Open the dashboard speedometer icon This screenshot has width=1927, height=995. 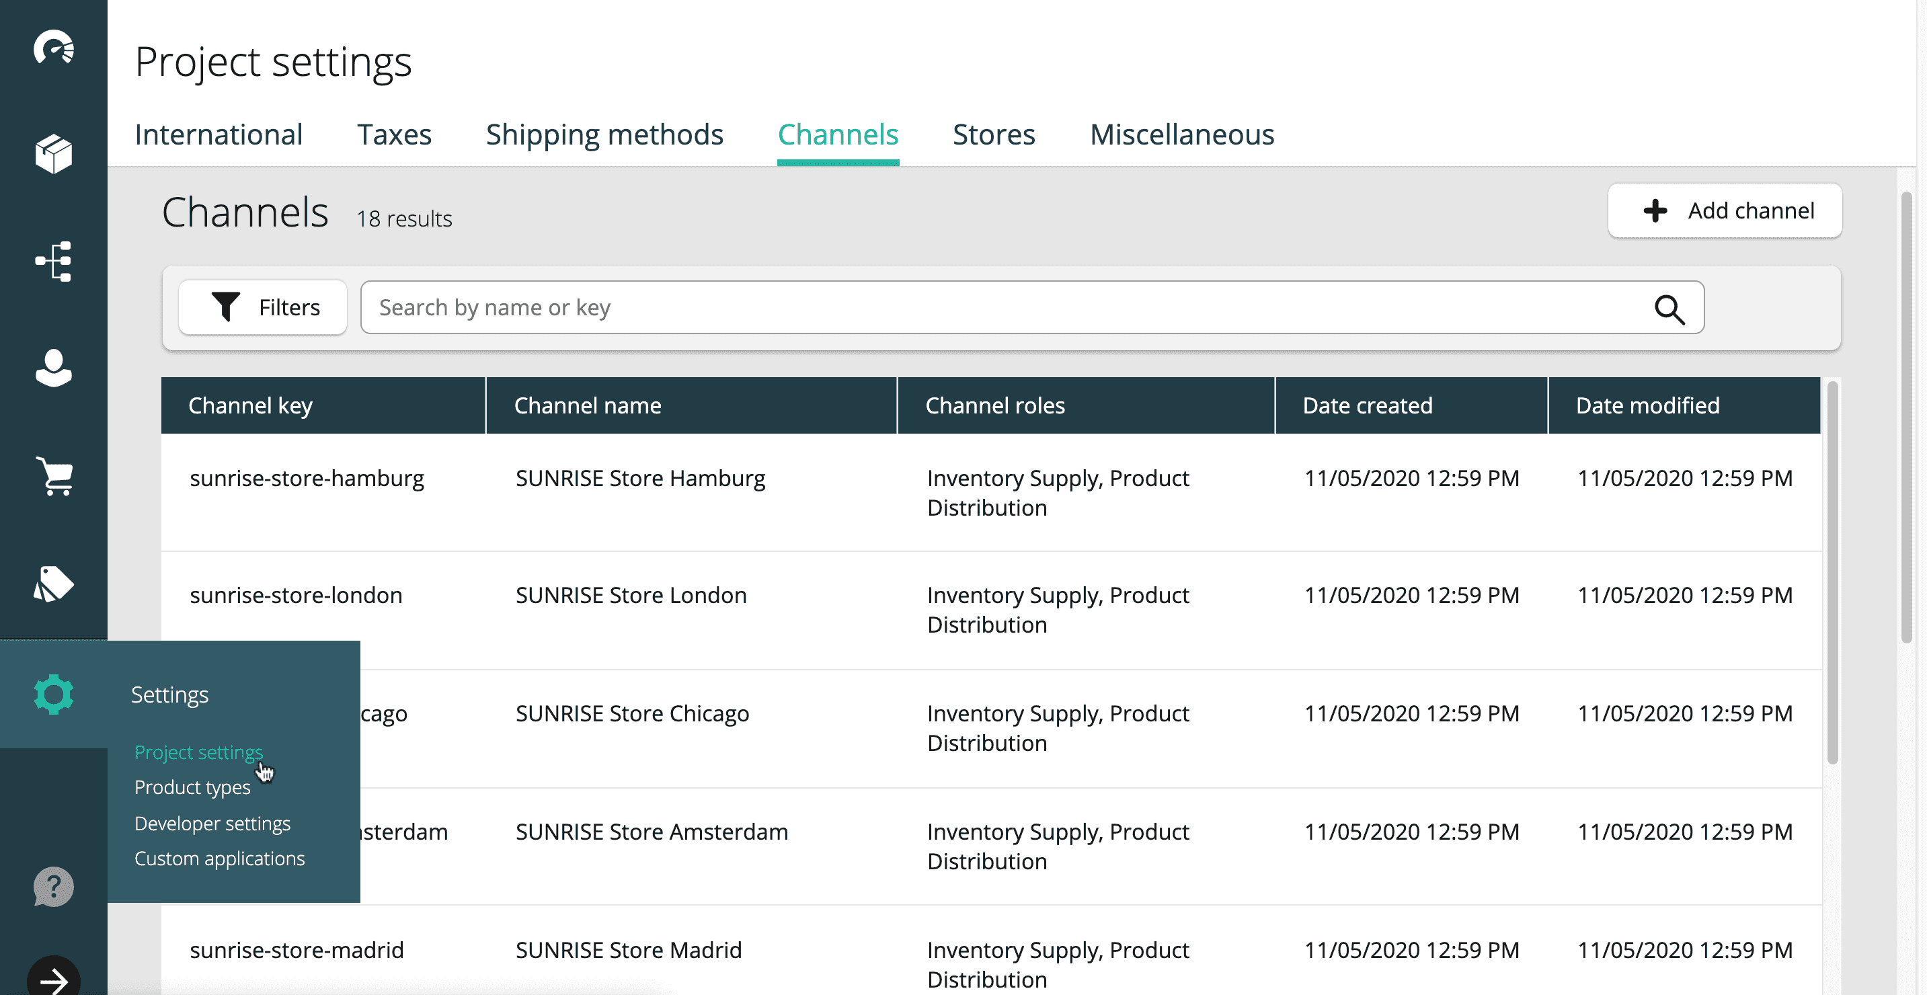tap(54, 48)
